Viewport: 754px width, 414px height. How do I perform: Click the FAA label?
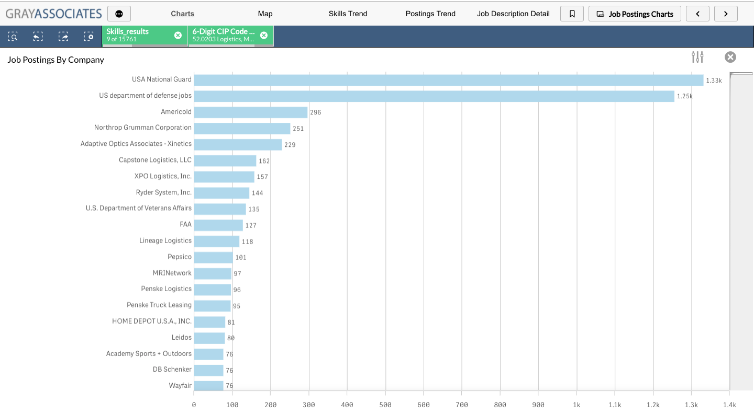pos(185,224)
